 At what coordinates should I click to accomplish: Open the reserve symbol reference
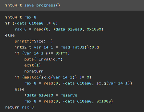point(69,95)
